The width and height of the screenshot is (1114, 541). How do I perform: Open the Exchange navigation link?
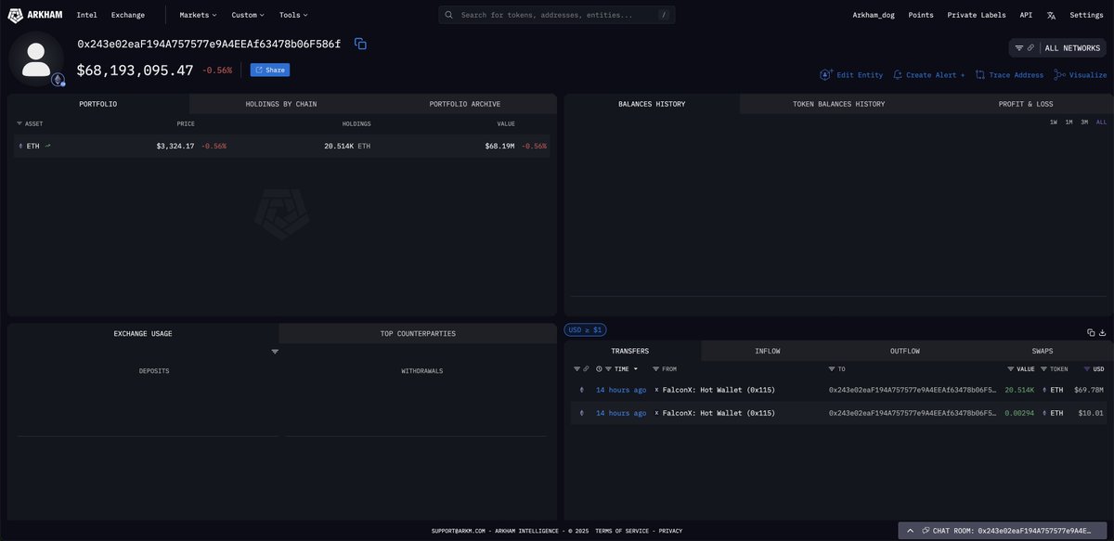[128, 15]
